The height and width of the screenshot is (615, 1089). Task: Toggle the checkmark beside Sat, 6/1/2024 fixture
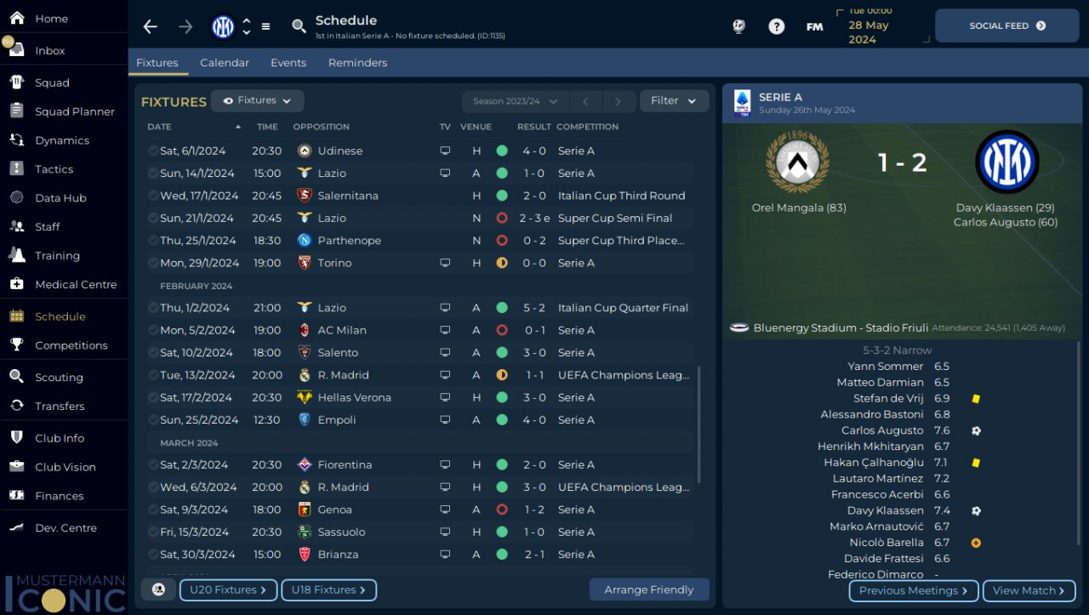(x=153, y=151)
